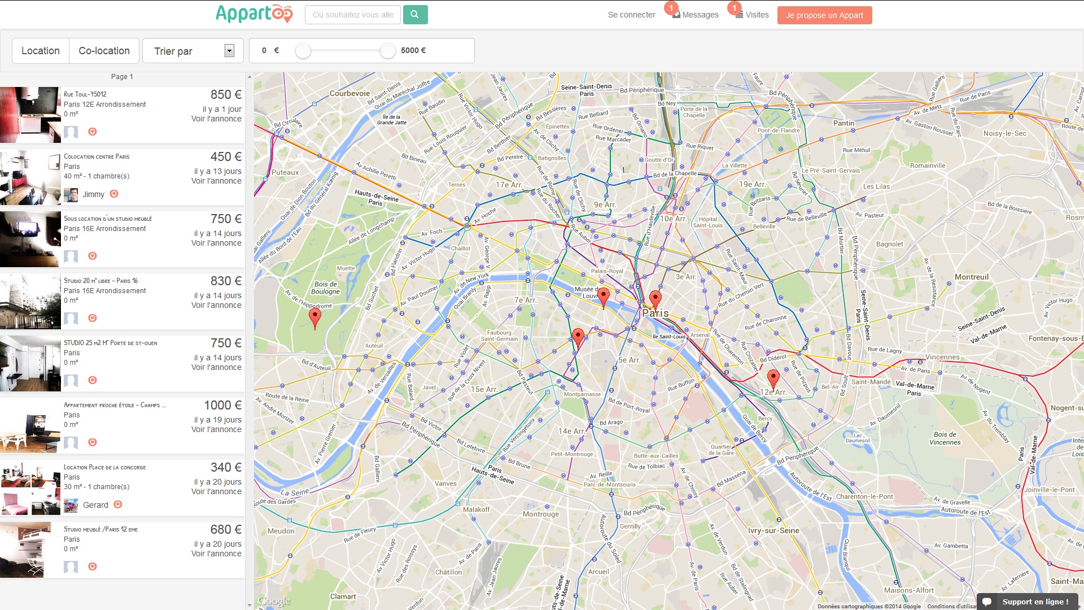The width and height of the screenshot is (1084, 610).
Task: Open the Colocation centre Paris thumbnail
Action: tap(30, 177)
